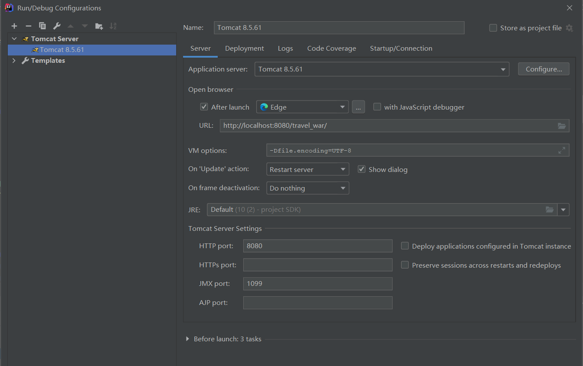Enable Deploy applications configured in Tomcat instance
The height and width of the screenshot is (366, 583).
pos(405,246)
